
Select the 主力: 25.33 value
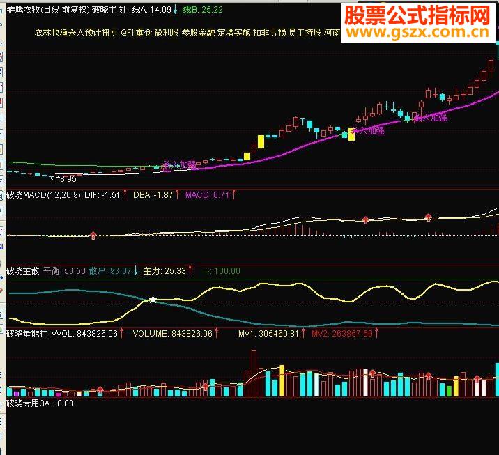164,271
